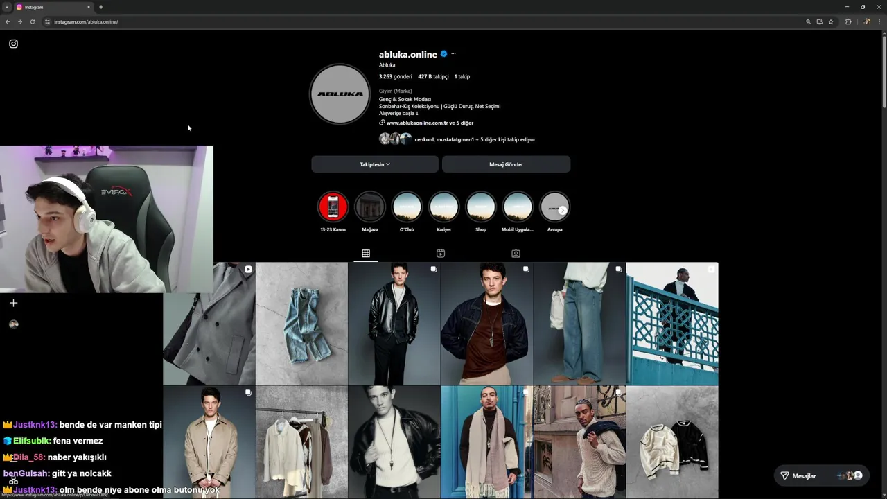Screen dimensions: 887x499
Task: Open the folded blue jeans post
Action: tap(301, 323)
